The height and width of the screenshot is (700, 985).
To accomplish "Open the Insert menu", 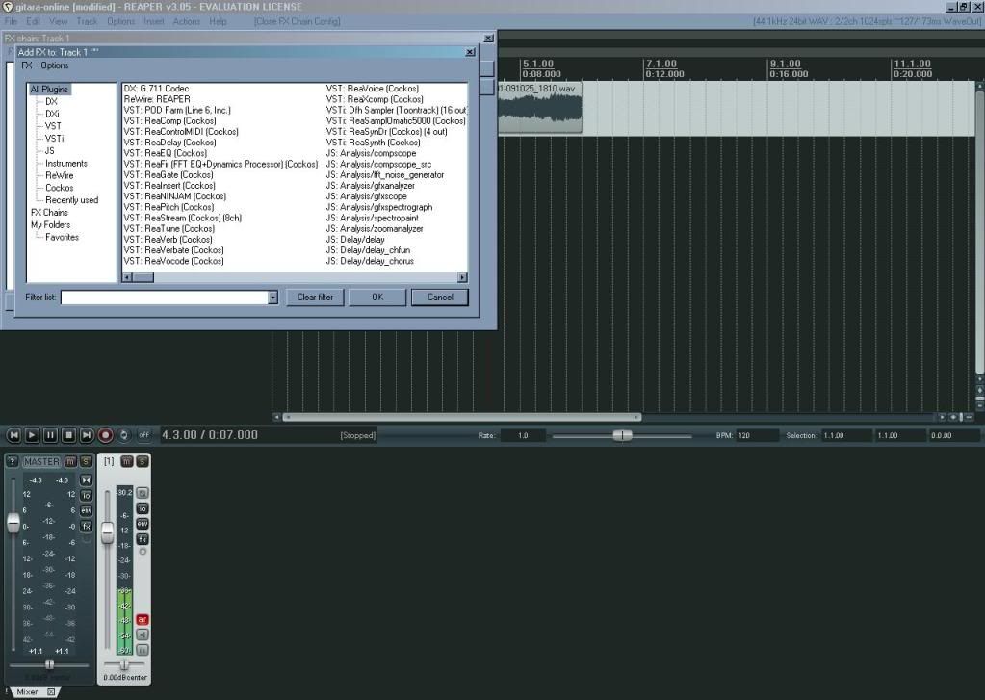I will [154, 21].
